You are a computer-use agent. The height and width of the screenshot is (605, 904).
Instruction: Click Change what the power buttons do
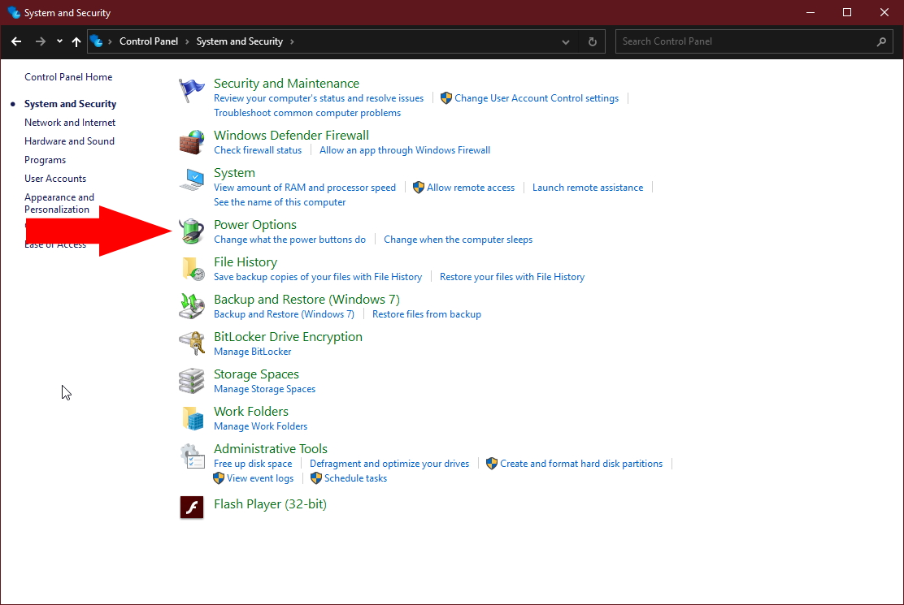290,240
